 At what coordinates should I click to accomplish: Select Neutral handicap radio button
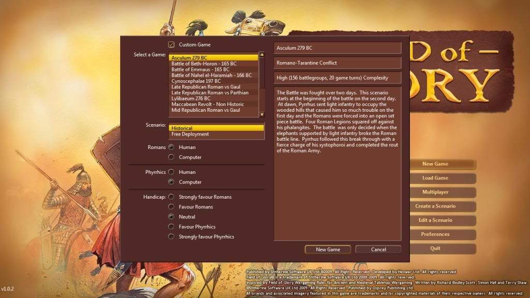tap(171, 217)
